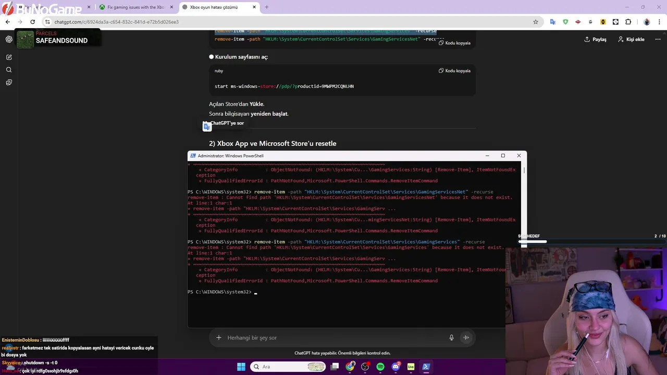Open the black-and-white panda extension icon
Screen dimensions: 667x375
(615, 22)
